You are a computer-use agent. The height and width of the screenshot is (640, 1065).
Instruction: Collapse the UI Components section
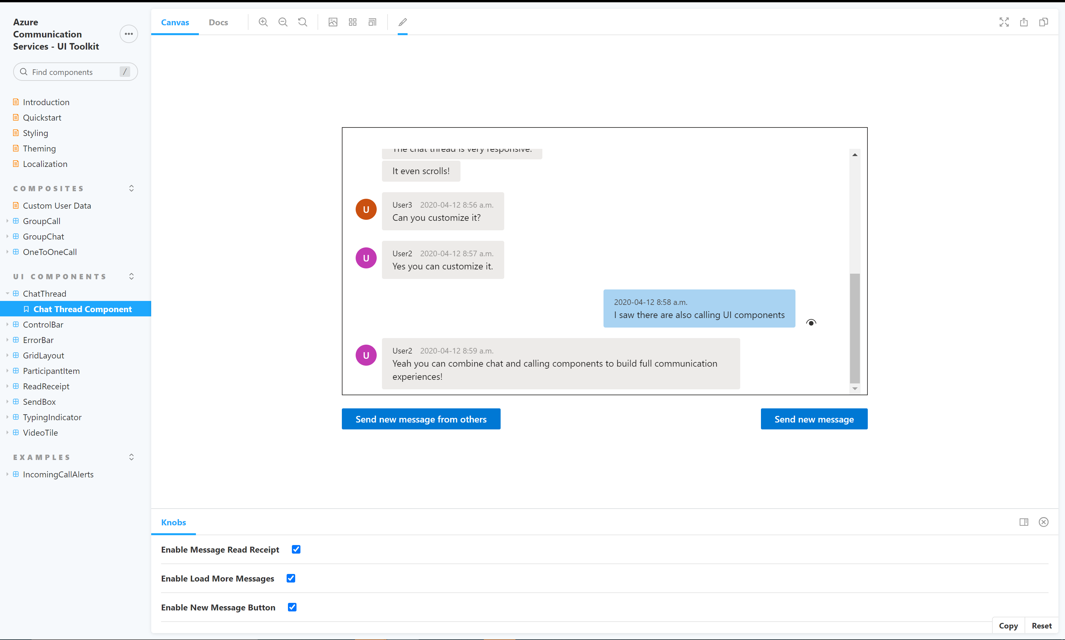[131, 276]
